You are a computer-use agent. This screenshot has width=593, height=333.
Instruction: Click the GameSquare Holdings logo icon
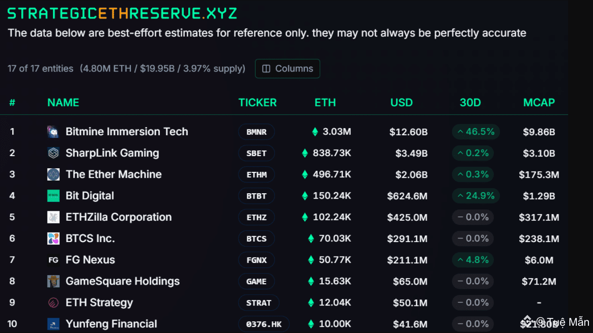pyautogui.click(x=53, y=281)
